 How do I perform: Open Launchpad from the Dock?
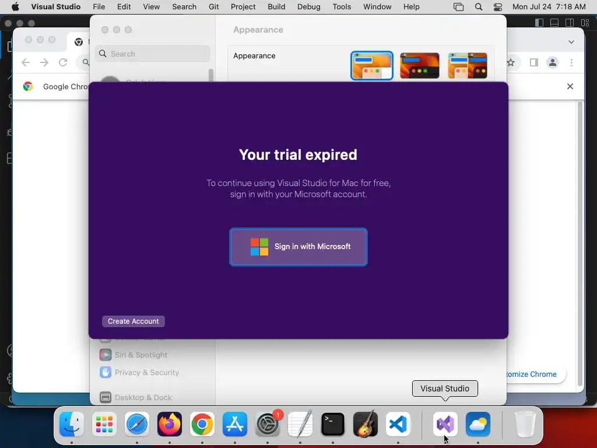(104, 424)
